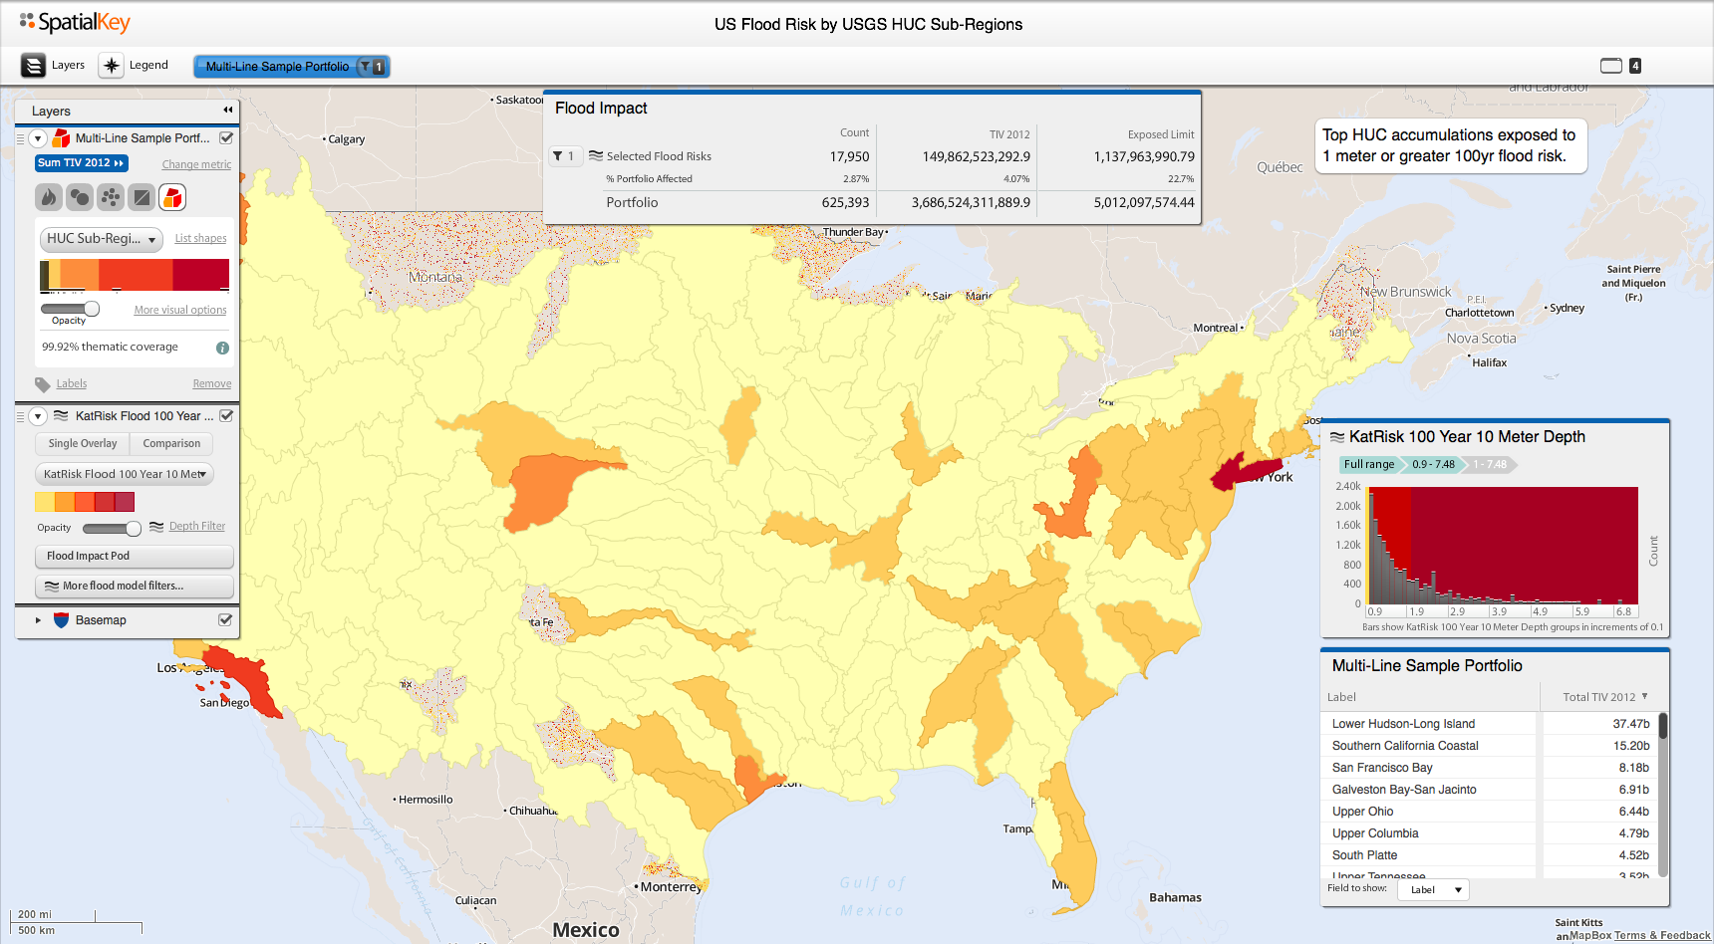Click the KatRisk depth pod wave icon
Image resolution: width=1714 pixels, height=944 pixels.
tap(1337, 436)
